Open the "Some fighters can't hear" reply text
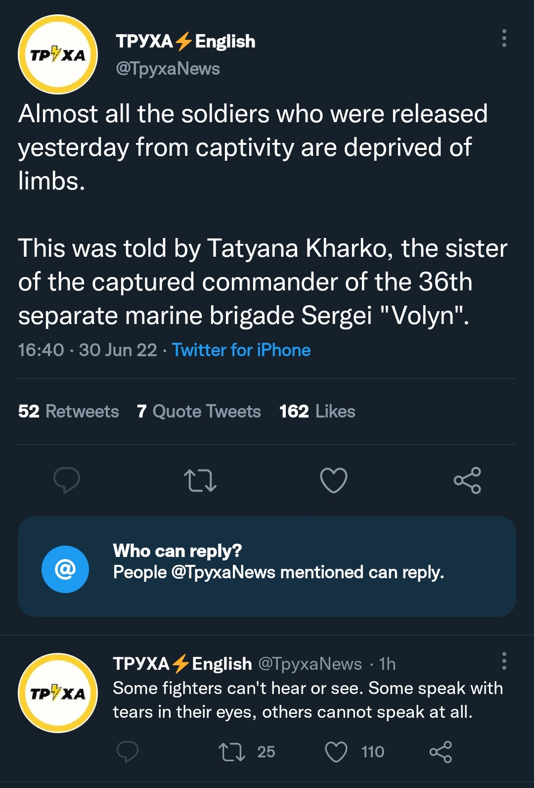The width and height of the screenshot is (534, 788). 308,700
